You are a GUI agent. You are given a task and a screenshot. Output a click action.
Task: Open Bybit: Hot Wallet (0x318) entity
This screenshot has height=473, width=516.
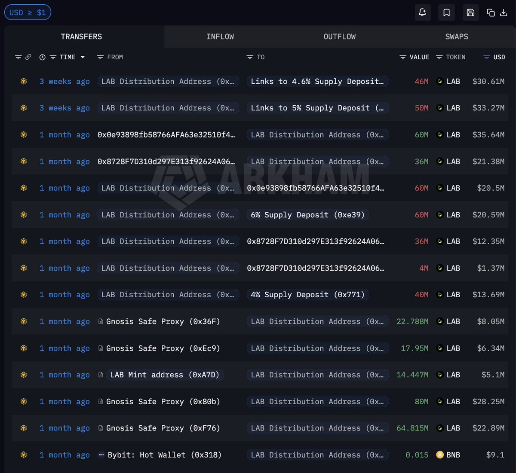[165, 455]
